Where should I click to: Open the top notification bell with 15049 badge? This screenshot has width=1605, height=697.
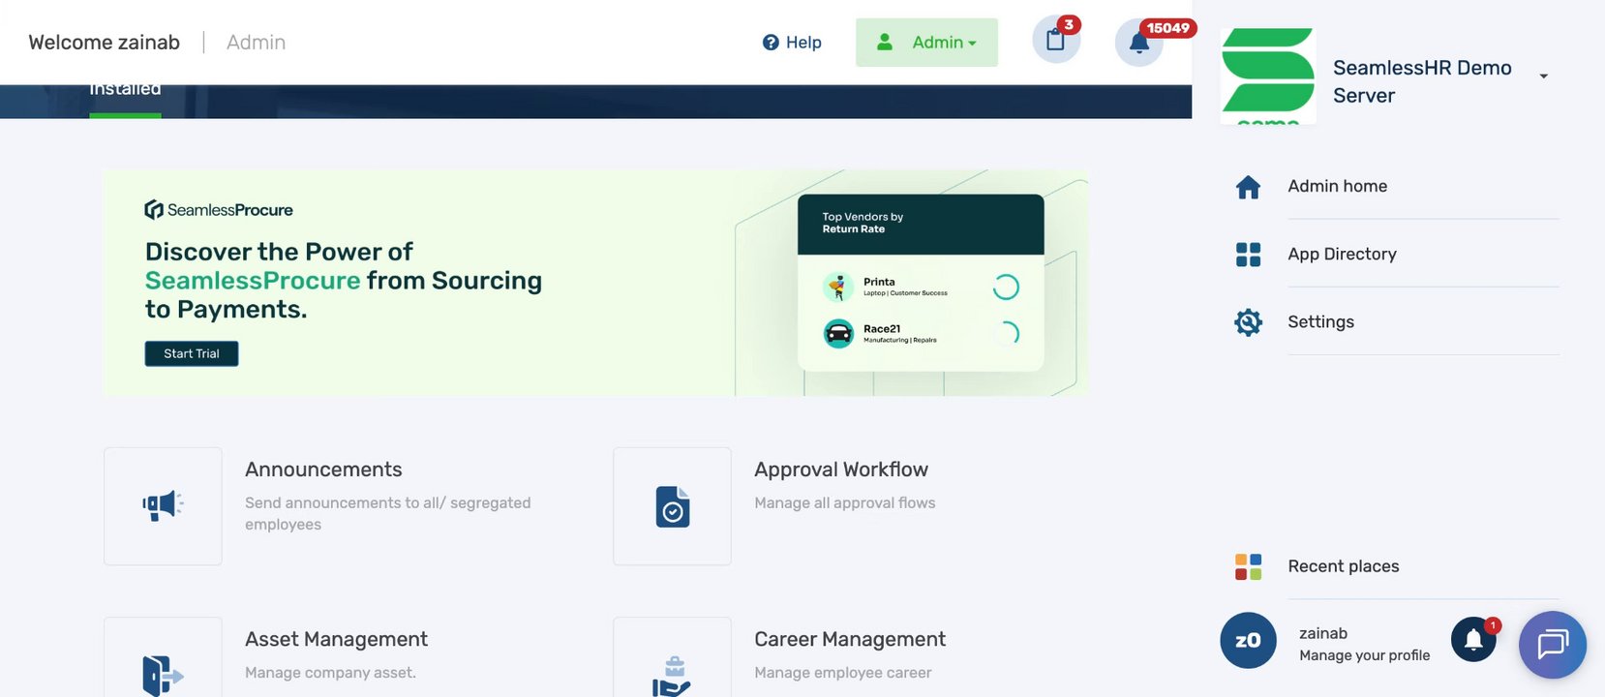[x=1139, y=43]
